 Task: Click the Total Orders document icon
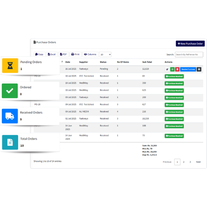(x=10, y=142)
